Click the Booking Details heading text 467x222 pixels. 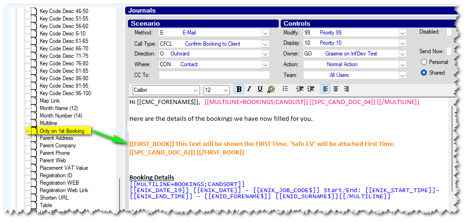(152, 178)
